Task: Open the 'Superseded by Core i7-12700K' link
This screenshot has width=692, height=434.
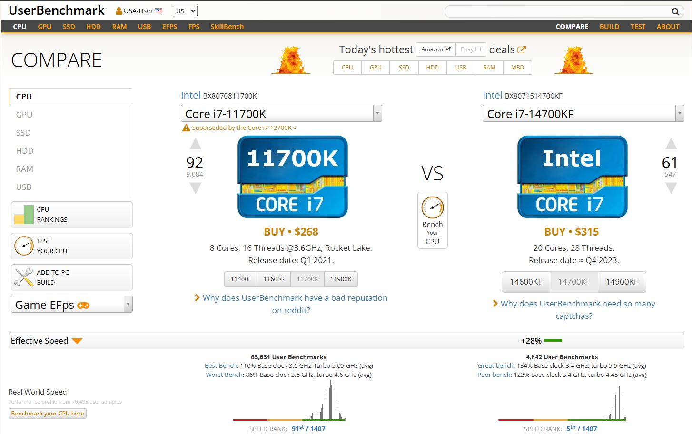Action: tap(244, 128)
